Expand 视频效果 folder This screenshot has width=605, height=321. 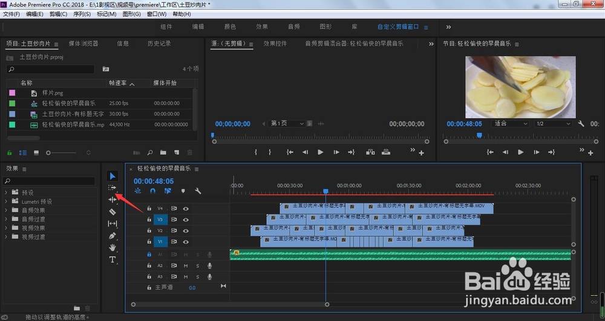click(6, 228)
